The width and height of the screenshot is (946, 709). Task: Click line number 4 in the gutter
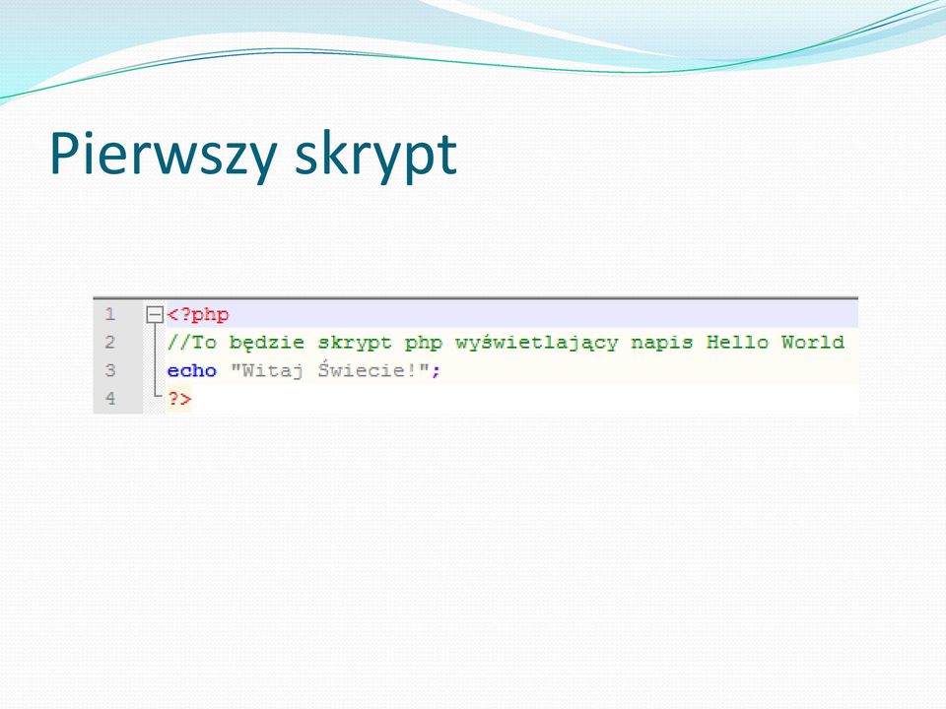[109, 399]
